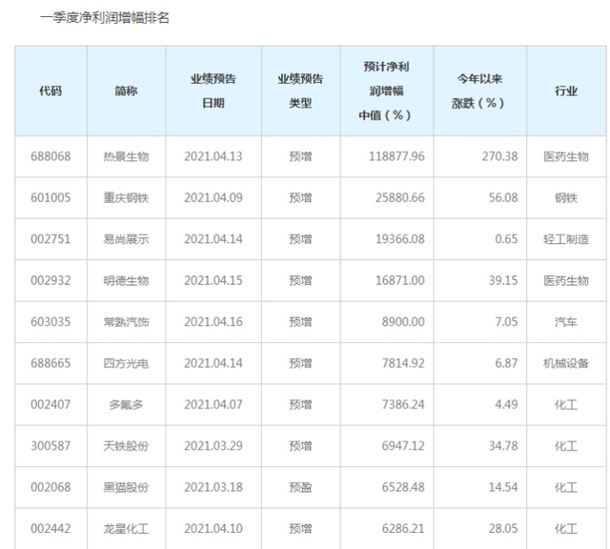Select stock code 688665
This screenshot has height=549, width=610.
point(51,363)
